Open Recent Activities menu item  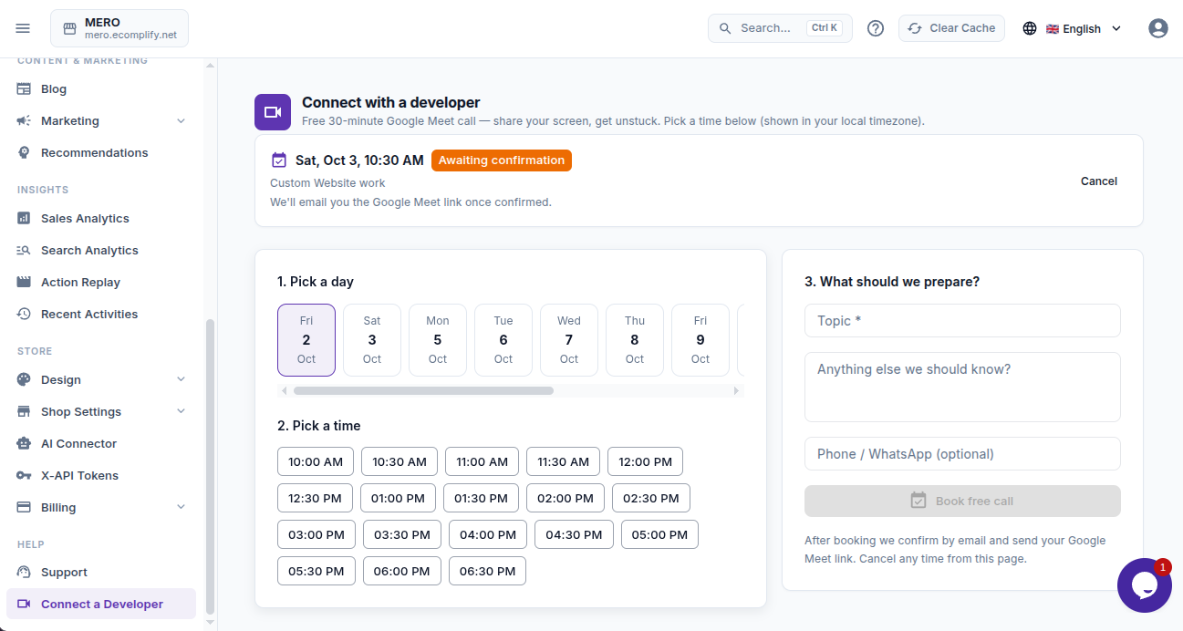tap(101, 315)
